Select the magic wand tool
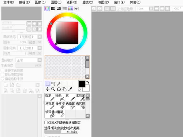Screen dimensions: 183x137 [59, 84]
